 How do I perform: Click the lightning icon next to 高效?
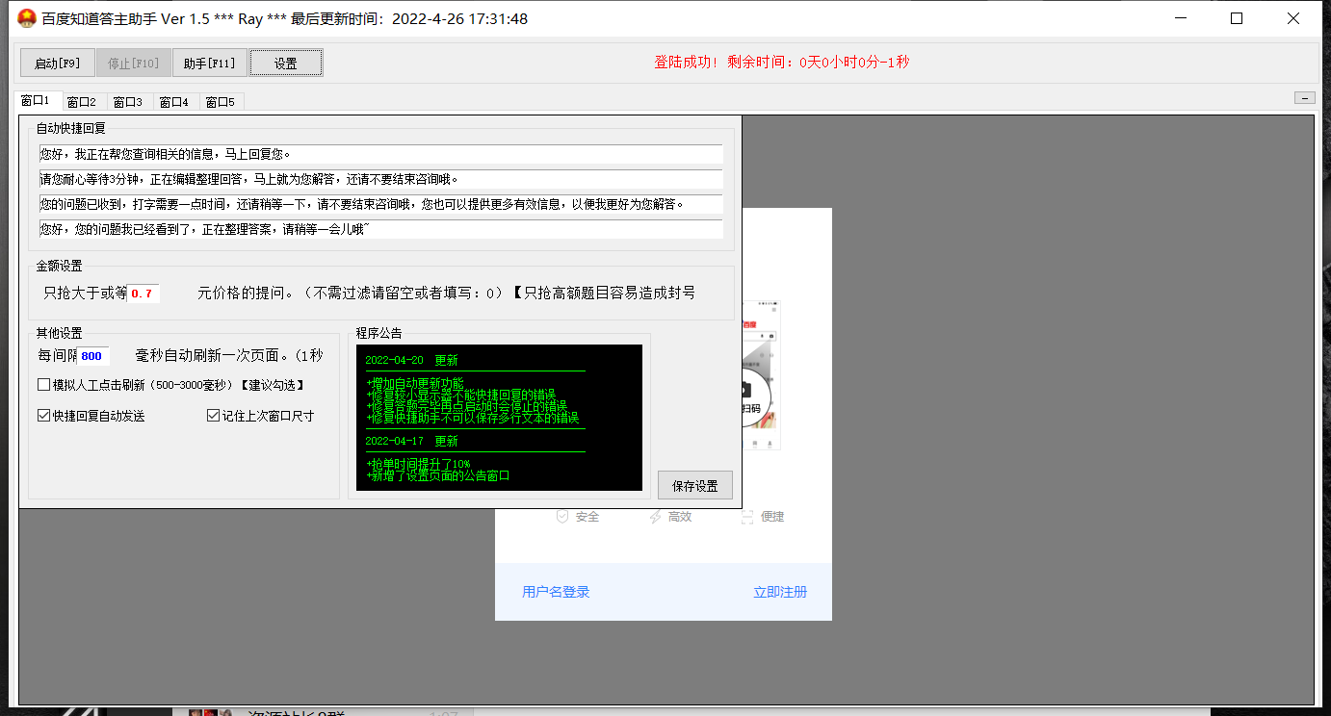tap(655, 517)
